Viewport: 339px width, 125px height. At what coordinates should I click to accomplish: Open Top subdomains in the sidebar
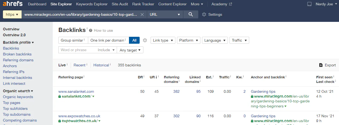(17, 114)
